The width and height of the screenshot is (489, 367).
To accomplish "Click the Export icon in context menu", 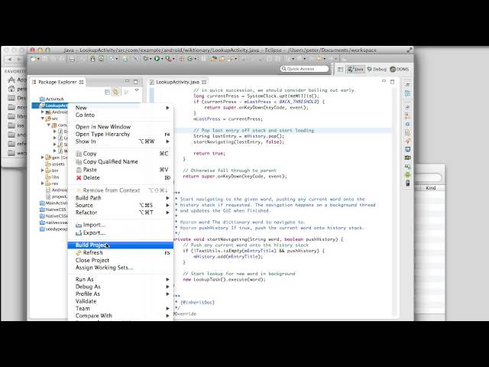I will 79,233.
